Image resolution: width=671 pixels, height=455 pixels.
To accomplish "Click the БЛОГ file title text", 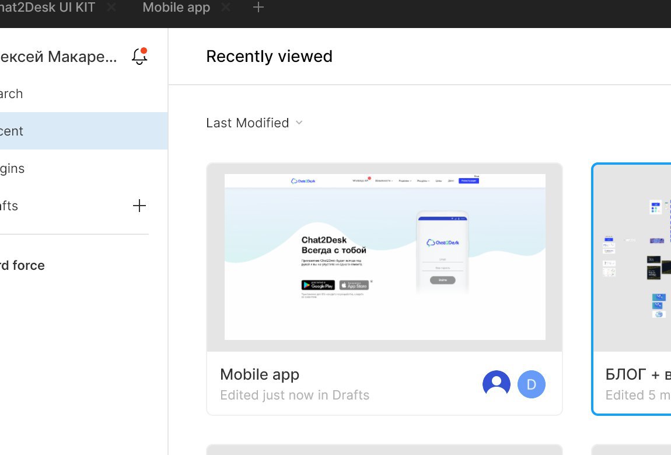I will pos(638,374).
